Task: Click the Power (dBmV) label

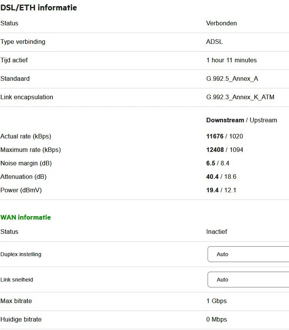Action: tap(21, 190)
